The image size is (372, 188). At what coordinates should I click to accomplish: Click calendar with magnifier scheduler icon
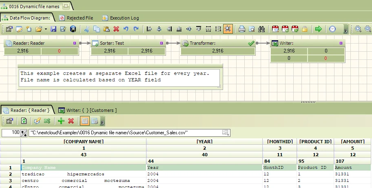coord(275,29)
